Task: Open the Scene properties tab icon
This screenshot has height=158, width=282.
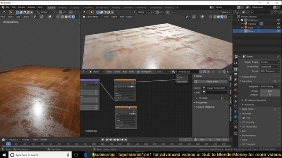Action: click(236, 85)
